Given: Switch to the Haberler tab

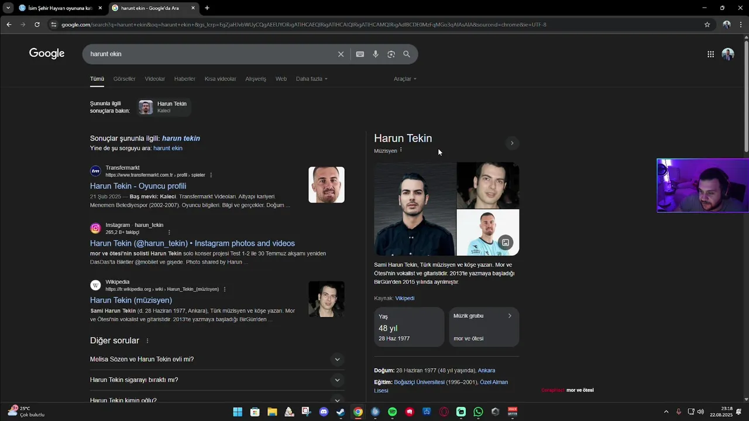Looking at the screenshot, I should (x=185, y=79).
